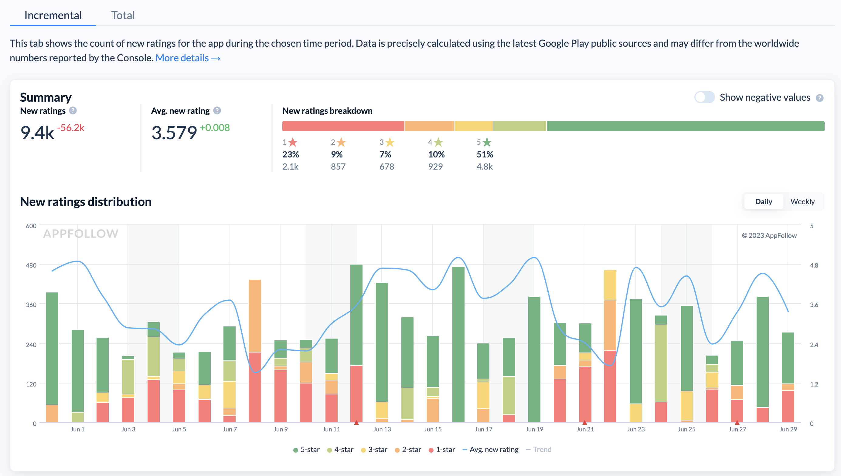Click the 1-star rating icon in breakdown
841x476 pixels.
[292, 142]
